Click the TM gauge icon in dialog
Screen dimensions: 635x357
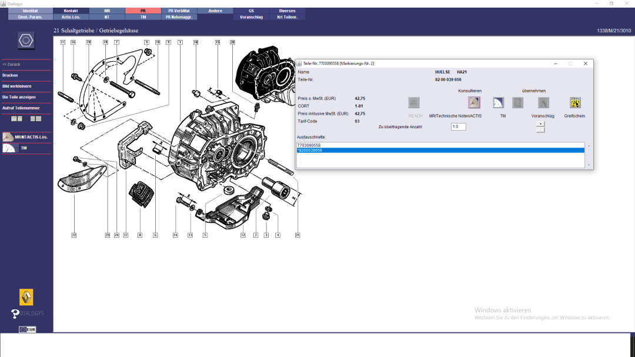point(498,102)
